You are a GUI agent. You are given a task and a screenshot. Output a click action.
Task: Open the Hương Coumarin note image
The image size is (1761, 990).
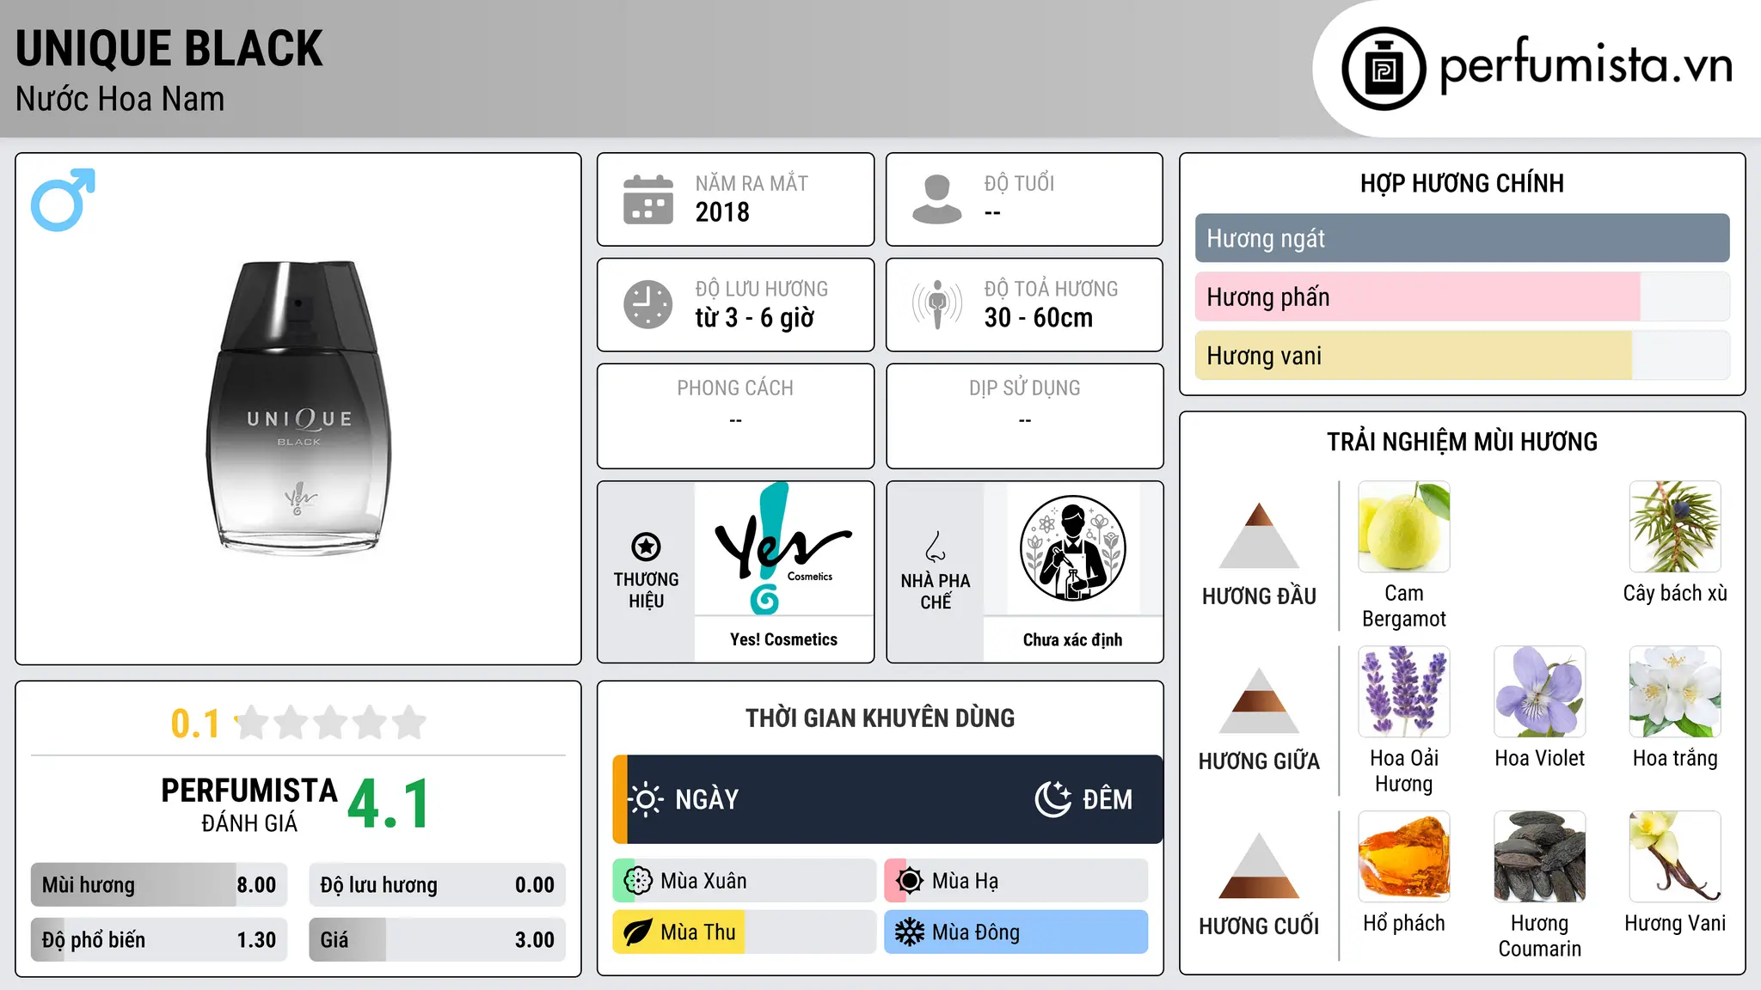(1540, 857)
